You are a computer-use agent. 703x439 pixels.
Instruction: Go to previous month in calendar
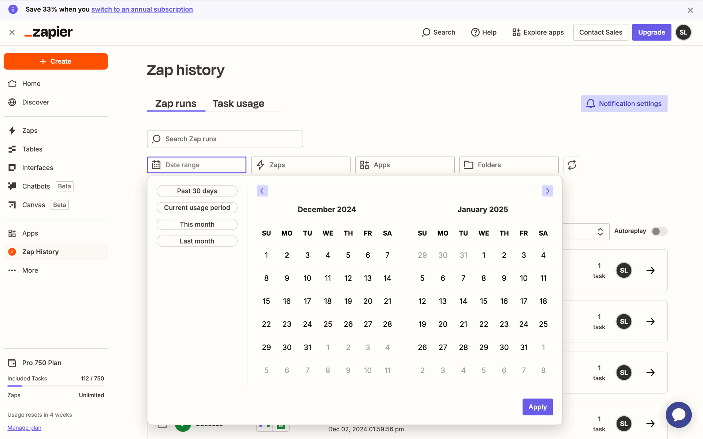pyautogui.click(x=262, y=191)
